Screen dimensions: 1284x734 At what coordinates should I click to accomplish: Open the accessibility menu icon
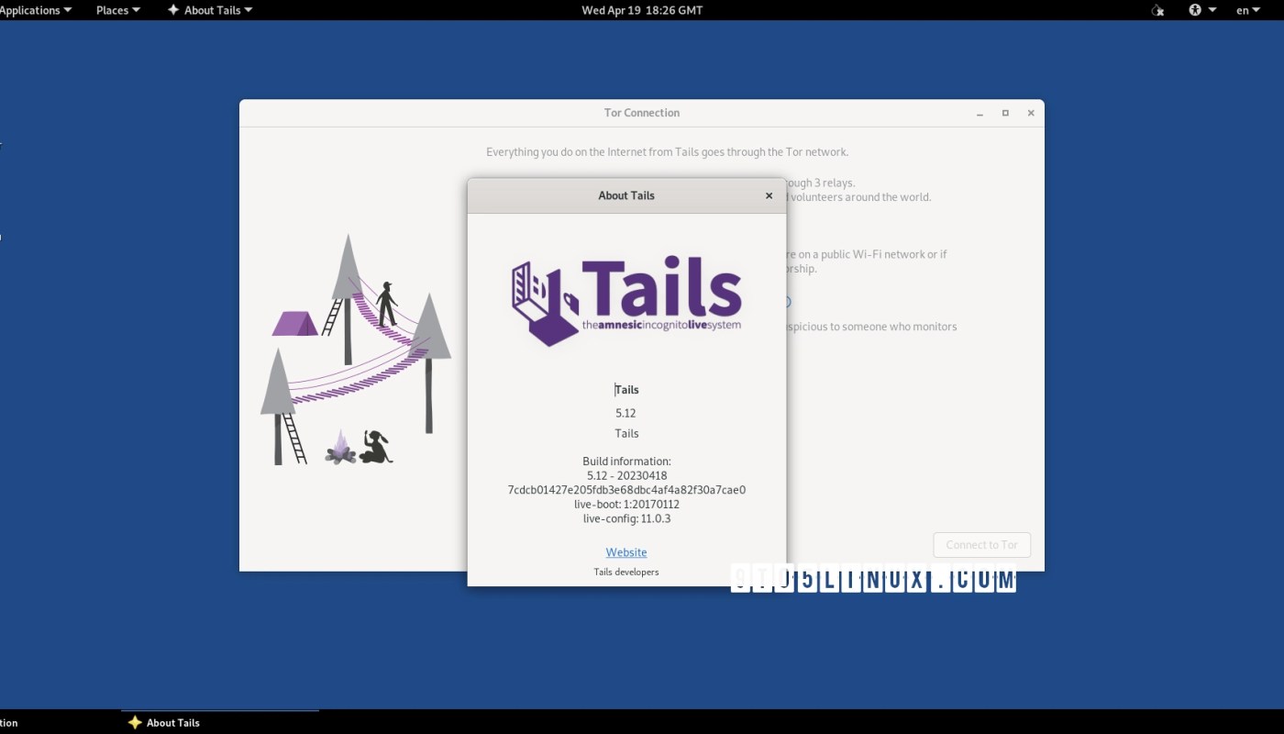pos(1195,10)
